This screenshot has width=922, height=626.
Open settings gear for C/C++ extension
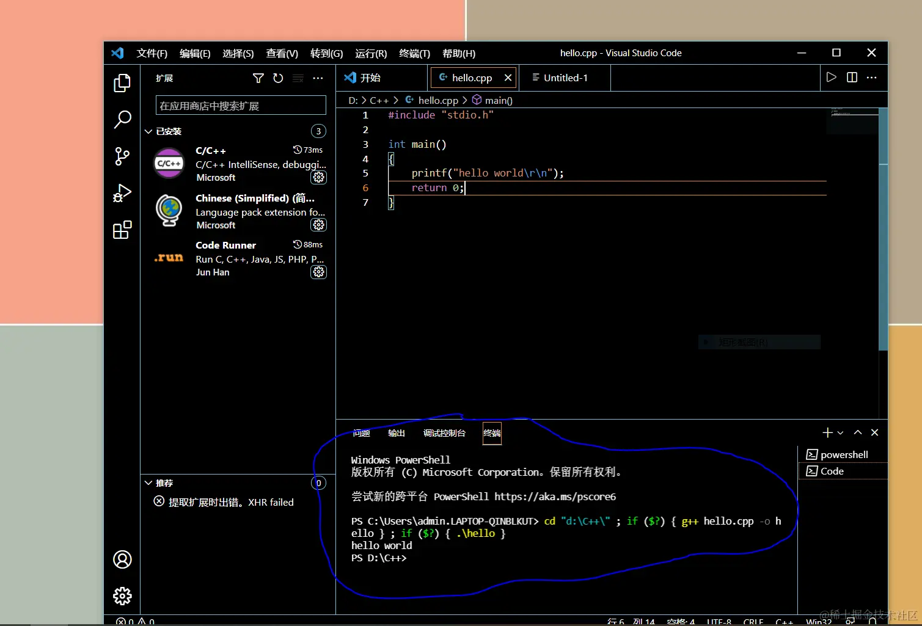[x=319, y=177]
